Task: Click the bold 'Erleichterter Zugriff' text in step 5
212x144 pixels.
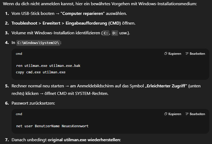Action: [x=166, y=86]
